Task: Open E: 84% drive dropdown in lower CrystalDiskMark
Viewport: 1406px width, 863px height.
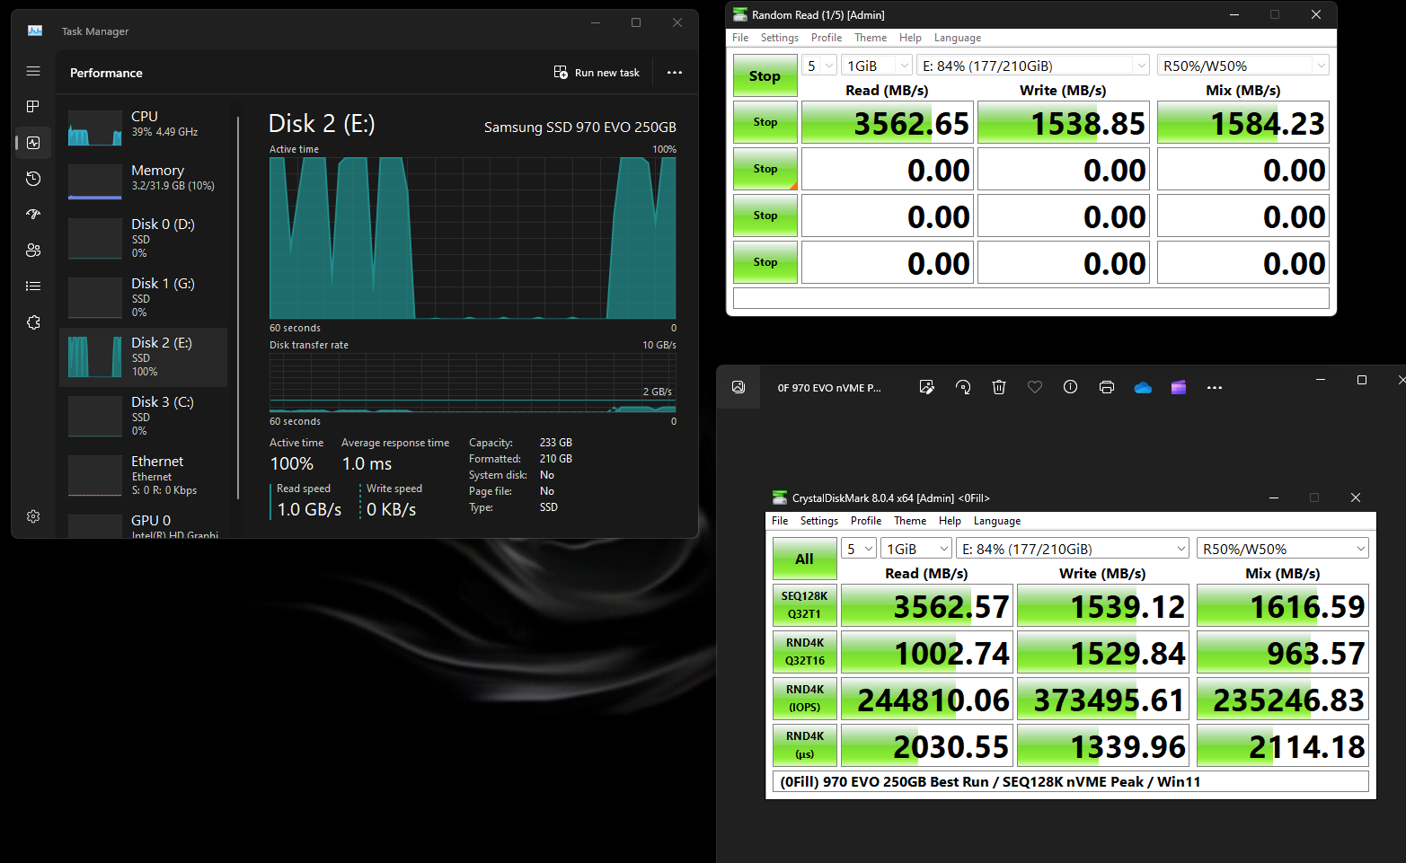Action: [1072, 549]
